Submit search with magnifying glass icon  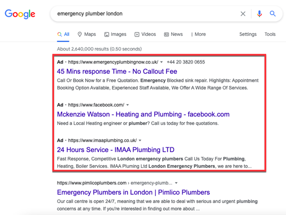point(272,14)
